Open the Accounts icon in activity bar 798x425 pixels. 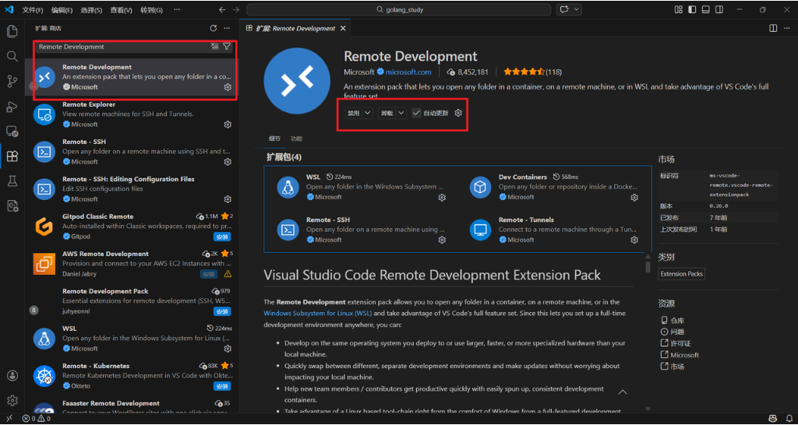tap(12, 376)
